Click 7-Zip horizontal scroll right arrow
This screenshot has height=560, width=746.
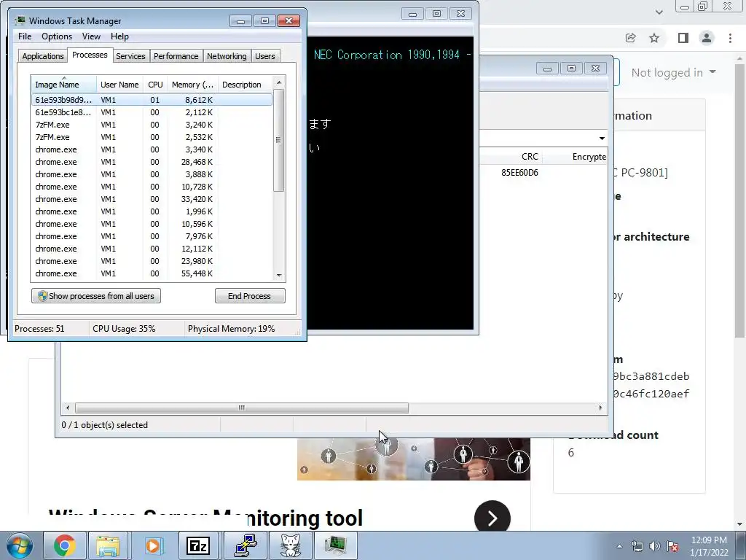click(x=600, y=408)
